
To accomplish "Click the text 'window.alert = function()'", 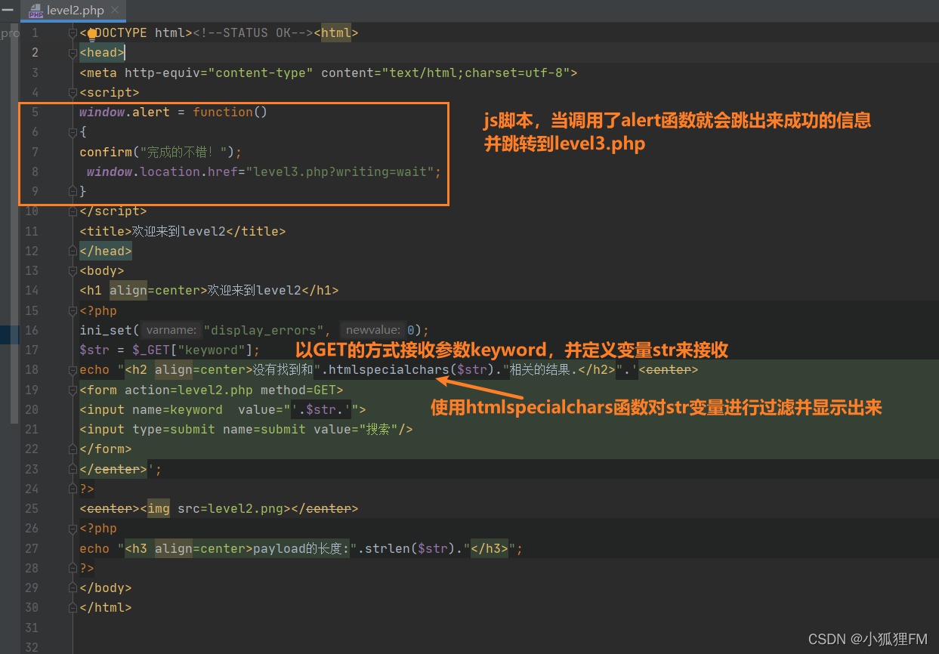I will pyautogui.click(x=174, y=112).
